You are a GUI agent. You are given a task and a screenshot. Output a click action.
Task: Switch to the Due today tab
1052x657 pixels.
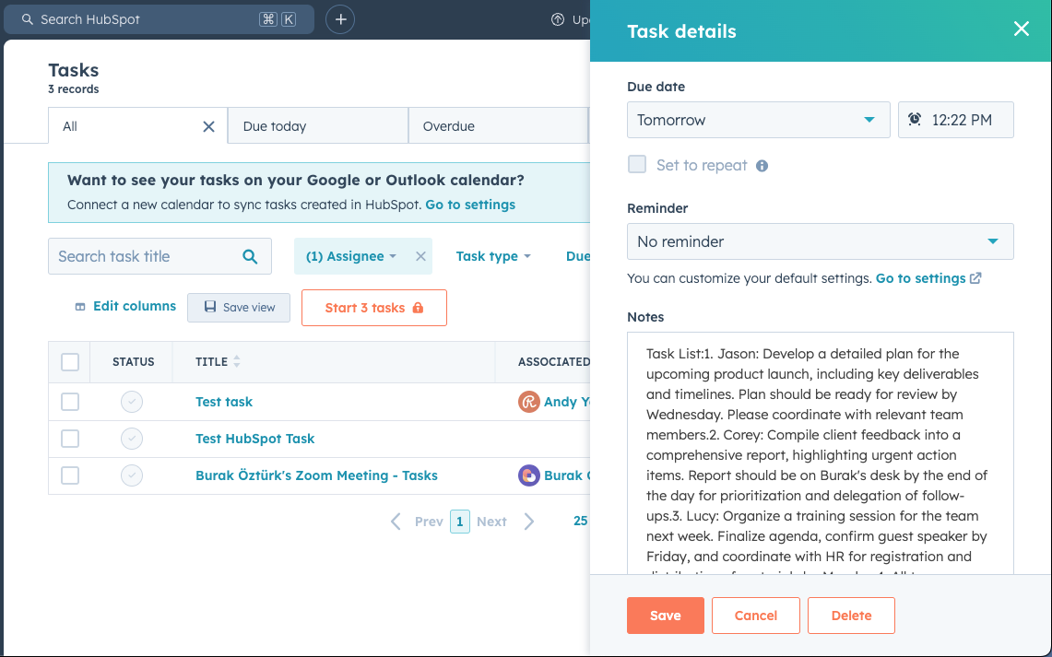tap(318, 126)
